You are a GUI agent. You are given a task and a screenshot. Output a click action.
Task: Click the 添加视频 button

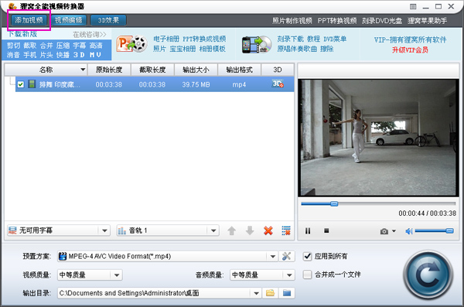click(29, 20)
